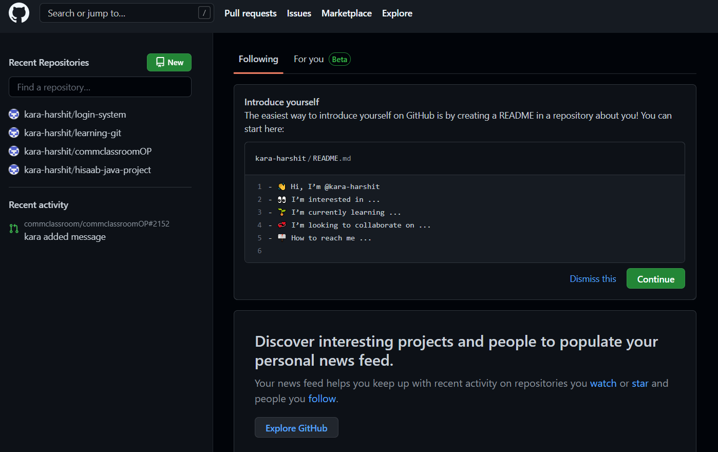Open the kara-harshit/login-system repository
718x452 pixels.
pos(75,114)
